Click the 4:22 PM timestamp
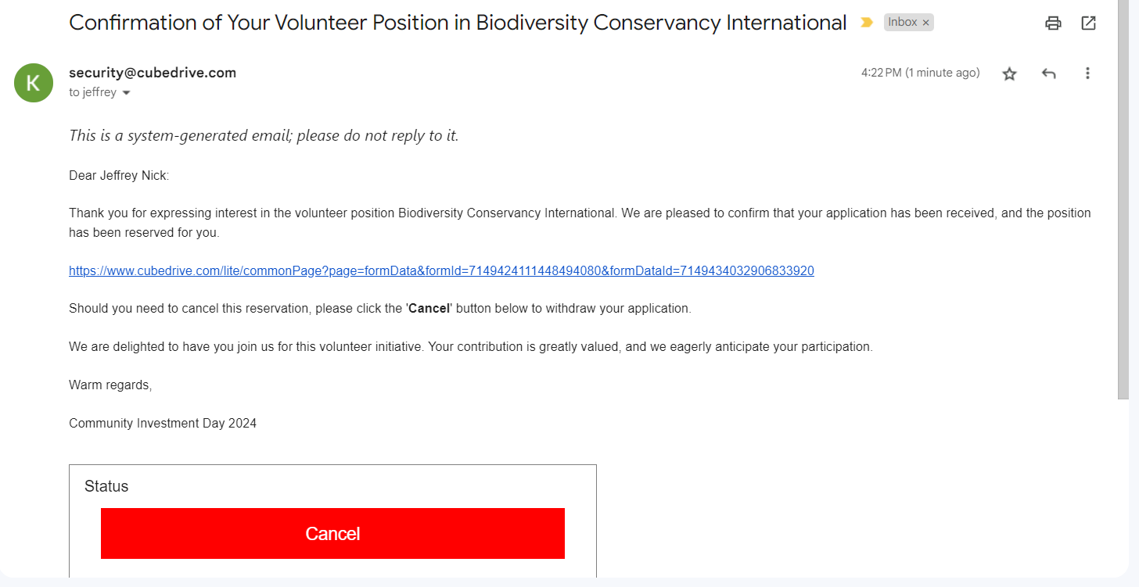 (920, 73)
